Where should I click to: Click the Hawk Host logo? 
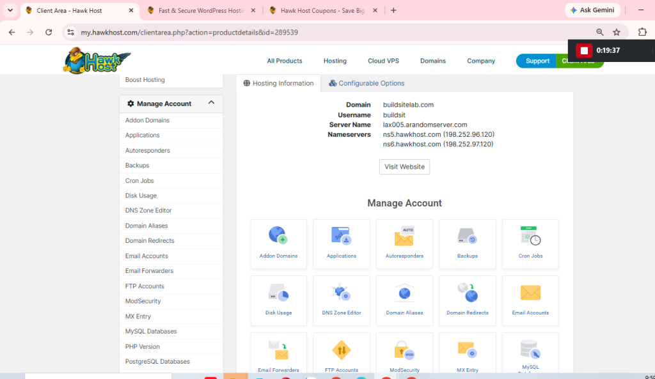97,61
